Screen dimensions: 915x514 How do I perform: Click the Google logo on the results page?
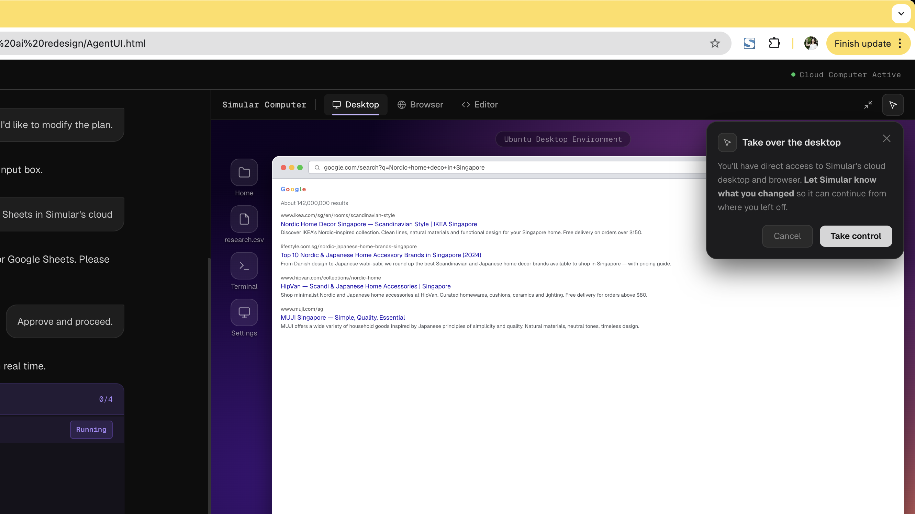[x=293, y=189]
